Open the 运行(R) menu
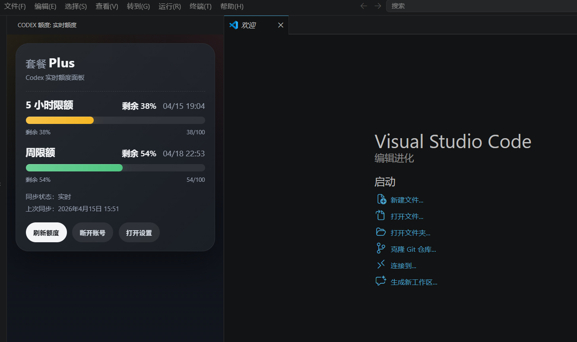The width and height of the screenshot is (577, 342). coord(170,6)
